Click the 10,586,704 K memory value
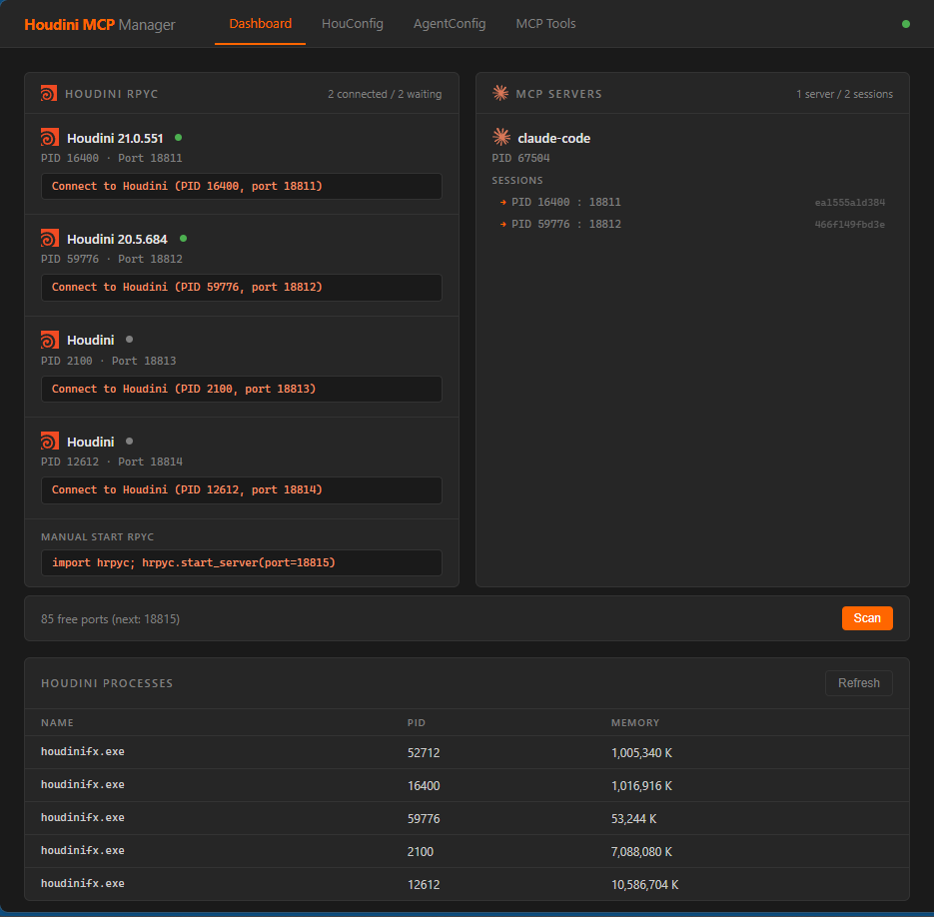Image resolution: width=934 pixels, height=917 pixels. [644, 885]
